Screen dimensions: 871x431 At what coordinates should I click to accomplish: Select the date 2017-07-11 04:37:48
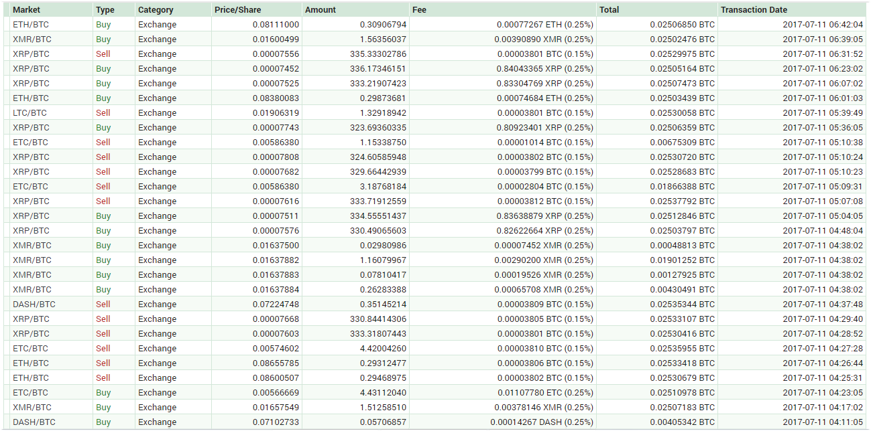[823, 305]
